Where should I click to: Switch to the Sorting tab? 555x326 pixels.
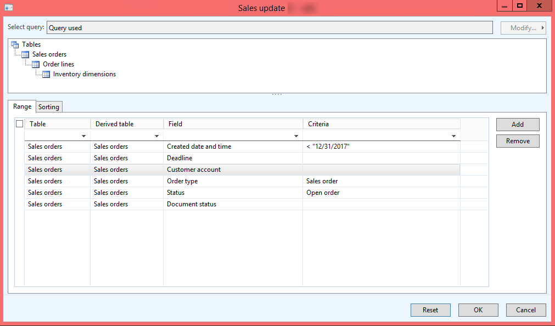(x=49, y=107)
